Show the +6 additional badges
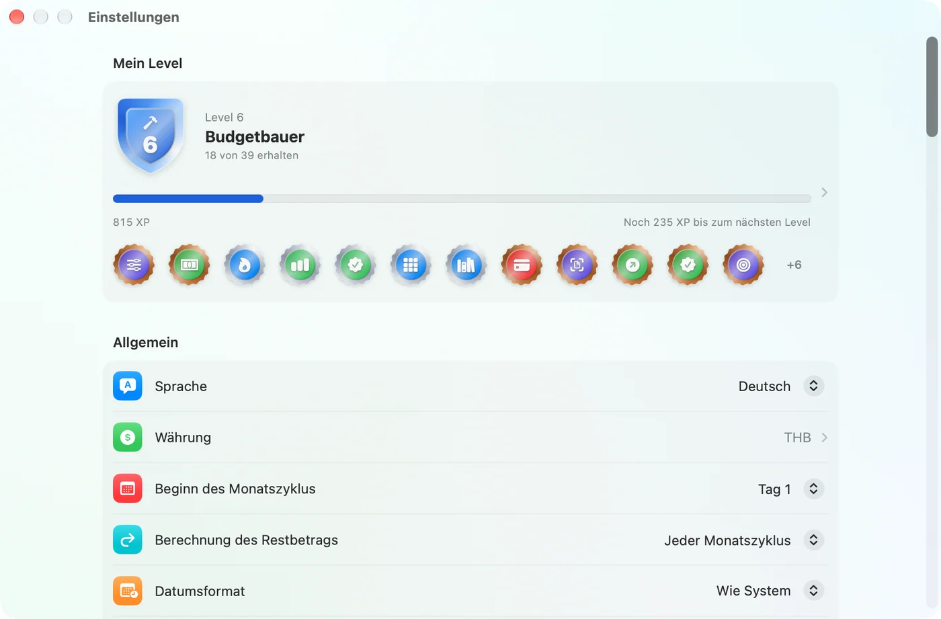941x619 pixels. tap(794, 265)
